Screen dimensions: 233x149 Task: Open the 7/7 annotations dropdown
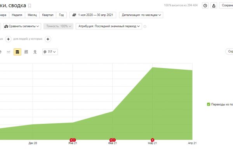pos(50,52)
